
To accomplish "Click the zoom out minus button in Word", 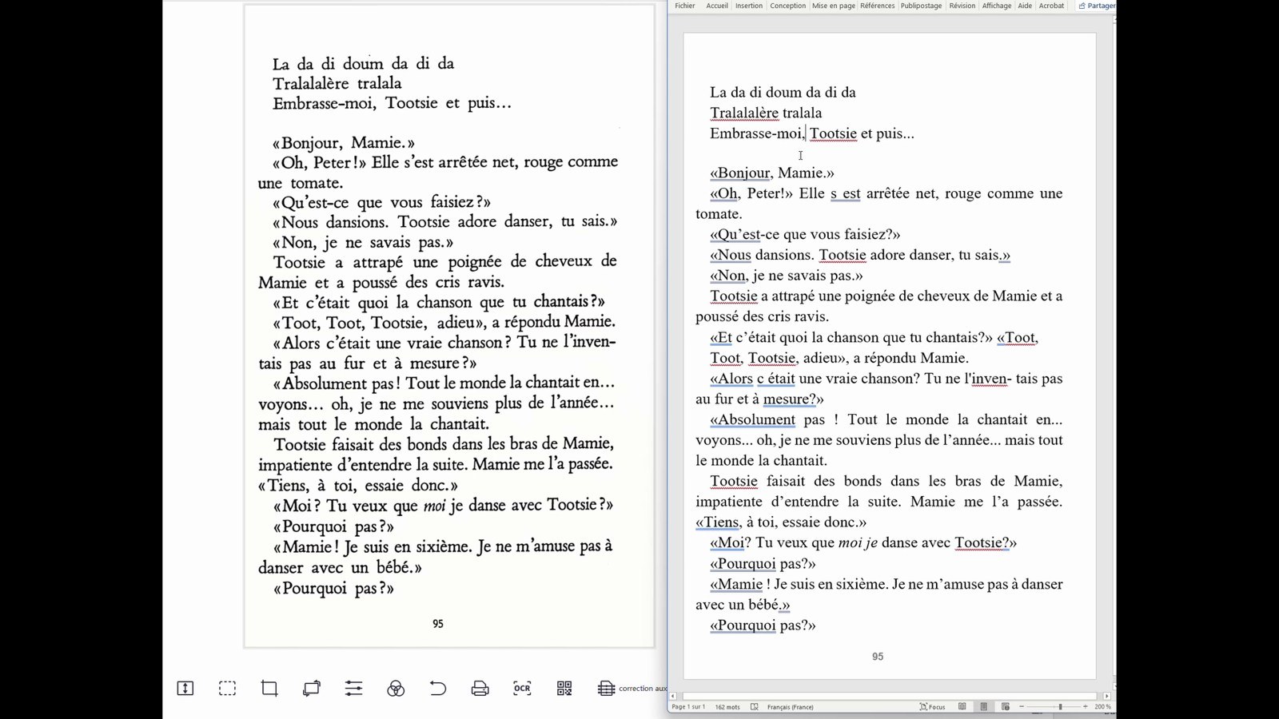I will click(1022, 707).
